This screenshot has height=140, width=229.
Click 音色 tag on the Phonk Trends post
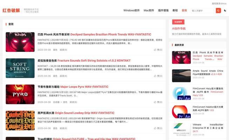click(55, 50)
